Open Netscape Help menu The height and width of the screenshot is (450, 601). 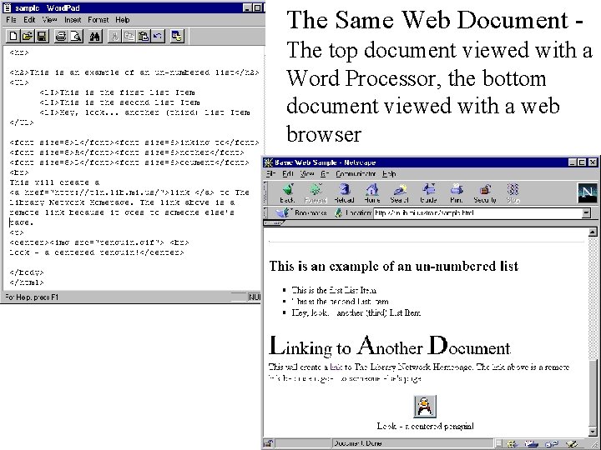(x=389, y=174)
